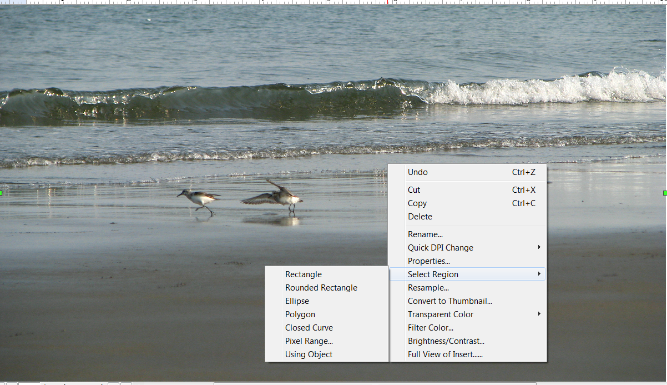Open Properties... from the context menu
Screen dimensions: 667x385
tap(467, 261)
